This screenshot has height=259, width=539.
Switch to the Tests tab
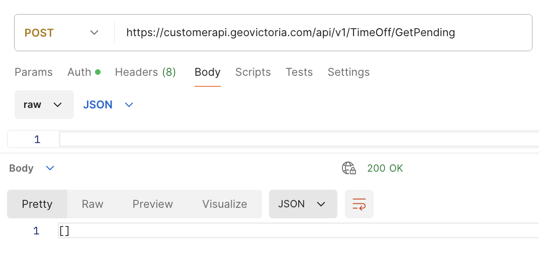click(x=299, y=72)
